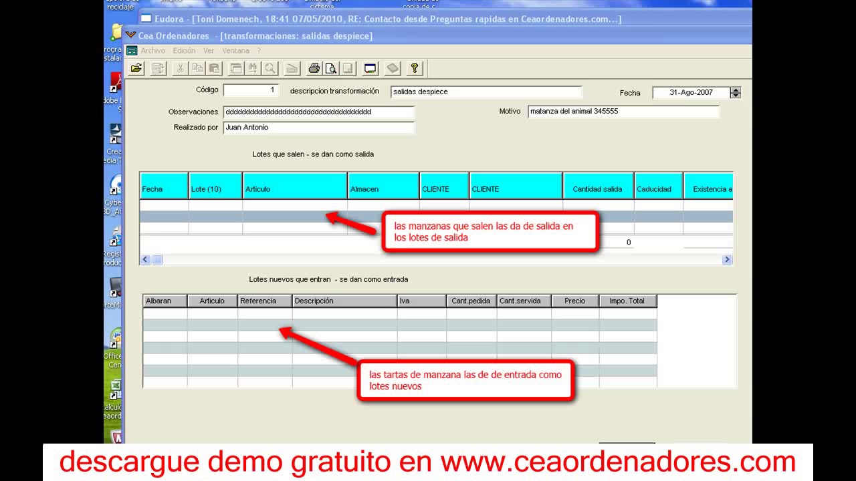Screen dimensions: 856x481
Task: Click the copy toolbar icon
Action: coord(197,68)
